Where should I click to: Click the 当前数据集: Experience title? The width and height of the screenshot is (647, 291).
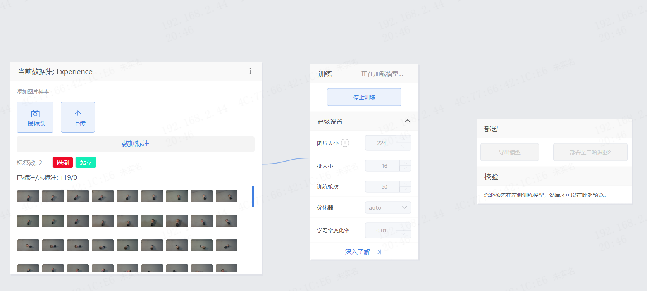click(x=55, y=71)
